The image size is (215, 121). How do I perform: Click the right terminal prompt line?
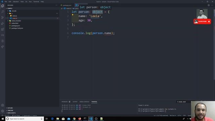pyautogui.click(x=152, y=111)
